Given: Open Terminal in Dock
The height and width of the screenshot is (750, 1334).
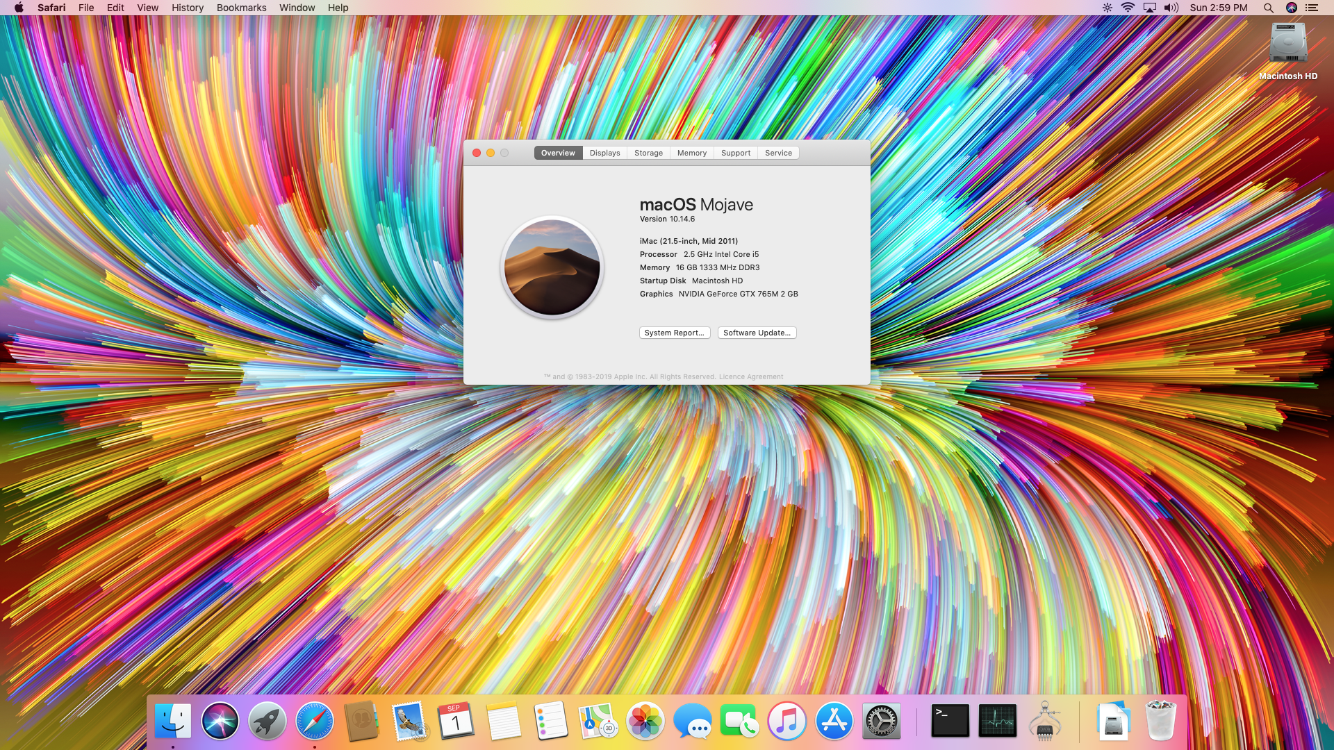Looking at the screenshot, I should point(950,721).
